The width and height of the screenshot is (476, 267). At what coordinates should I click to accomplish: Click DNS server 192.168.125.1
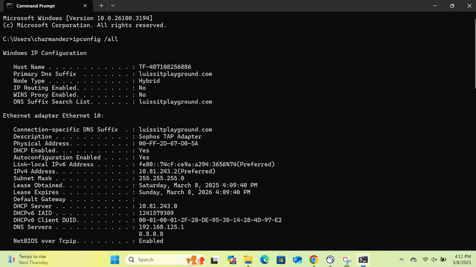point(162,228)
